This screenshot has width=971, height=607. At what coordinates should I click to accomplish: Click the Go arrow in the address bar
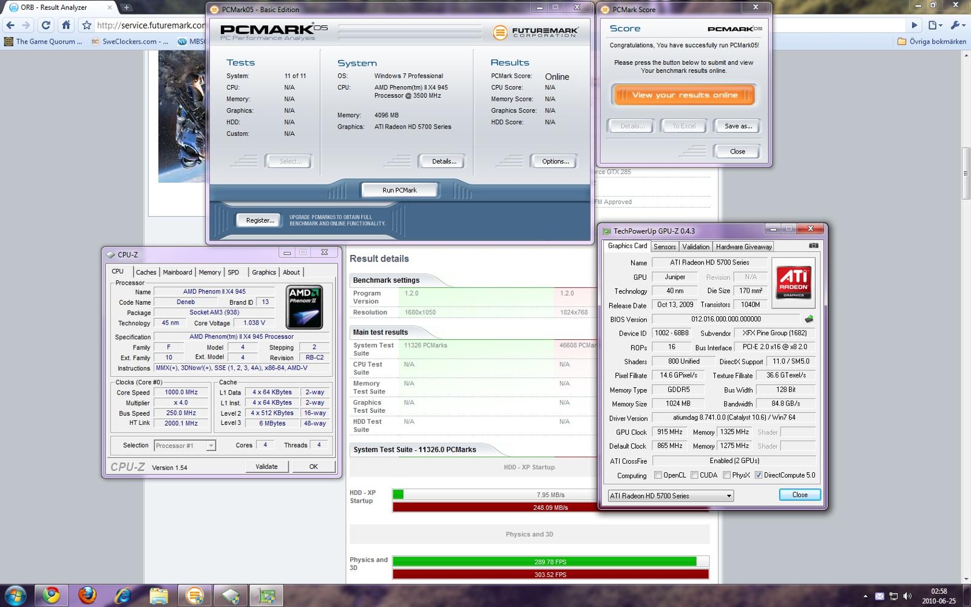[914, 25]
